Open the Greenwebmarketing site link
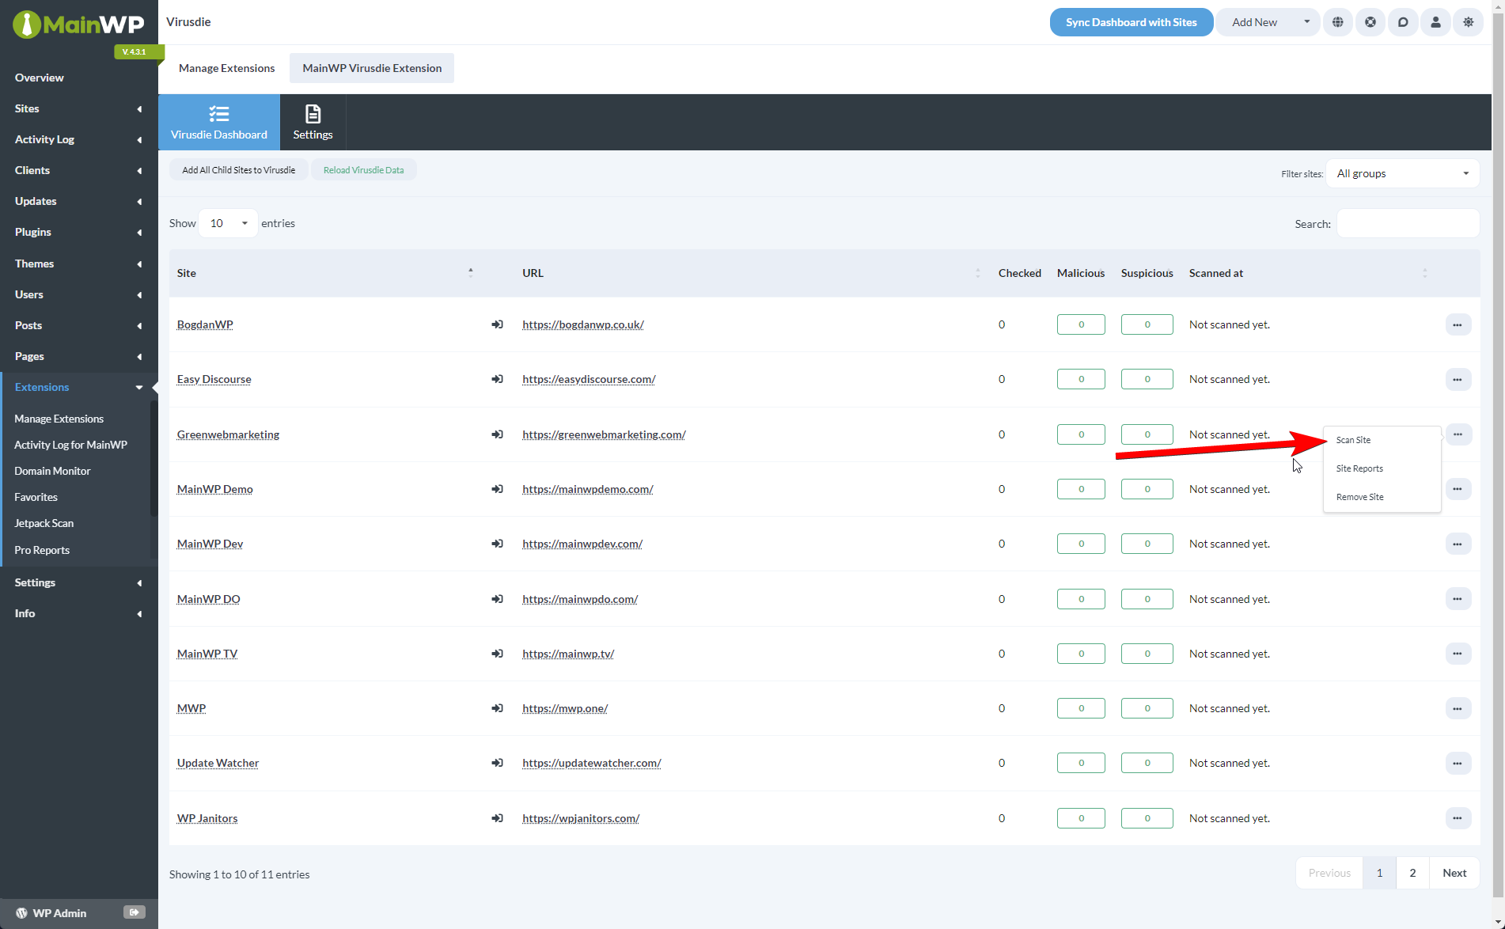The height and width of the screenshot is (929, 1505). tap(228, 434)
